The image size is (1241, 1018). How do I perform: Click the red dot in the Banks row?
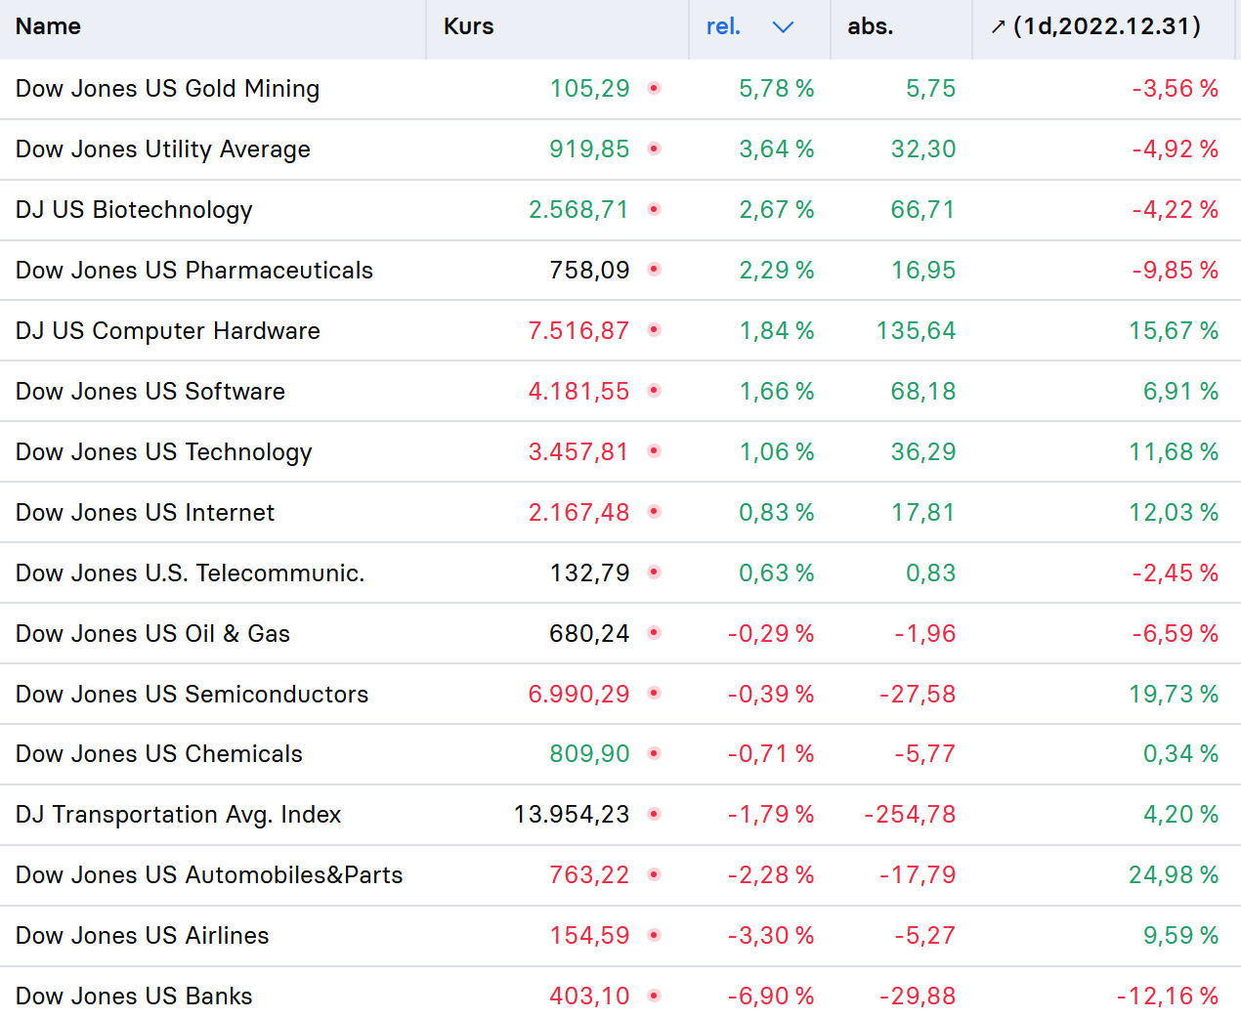tap(655, 996)
